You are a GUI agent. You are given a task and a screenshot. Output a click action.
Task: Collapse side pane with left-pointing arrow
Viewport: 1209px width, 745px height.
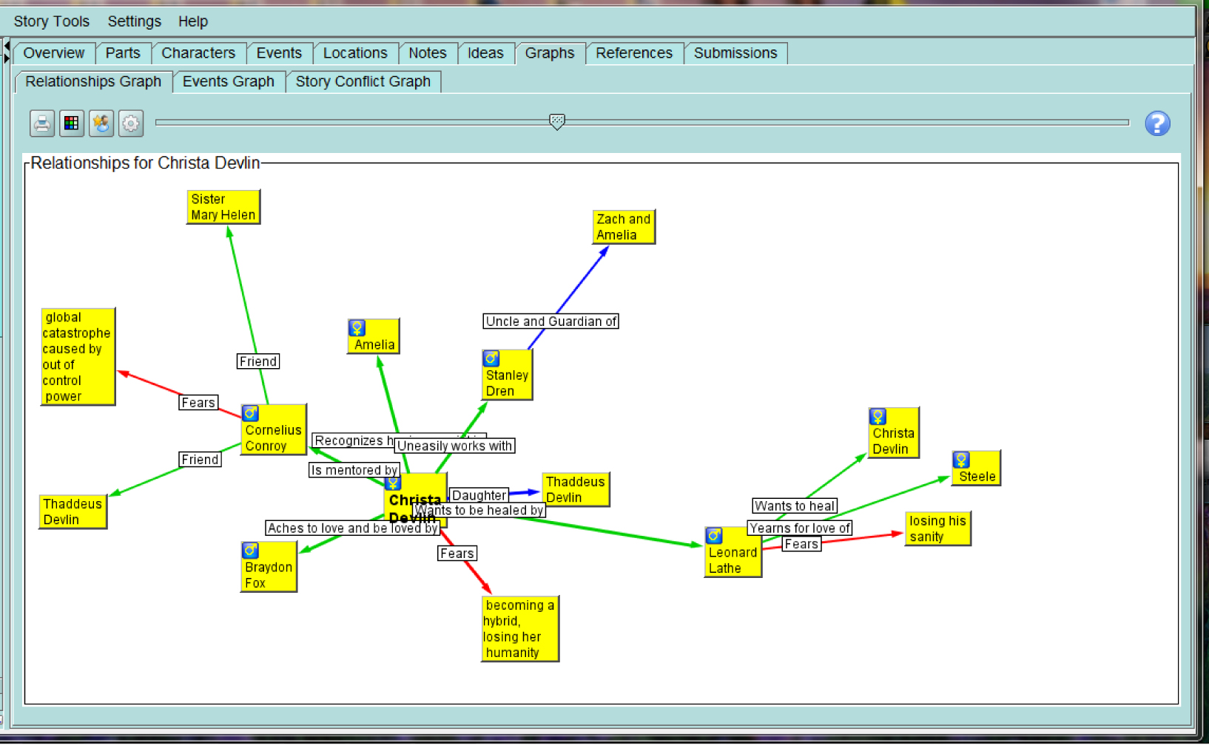click(x=7, y=46)
